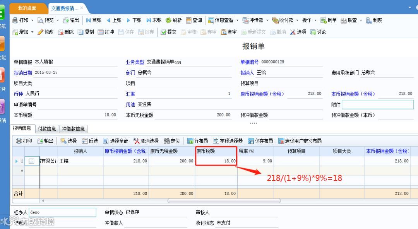Click 清除用户定义布局 in grid toolbar
Screen dimensions: 418x229
coord(300,141)
